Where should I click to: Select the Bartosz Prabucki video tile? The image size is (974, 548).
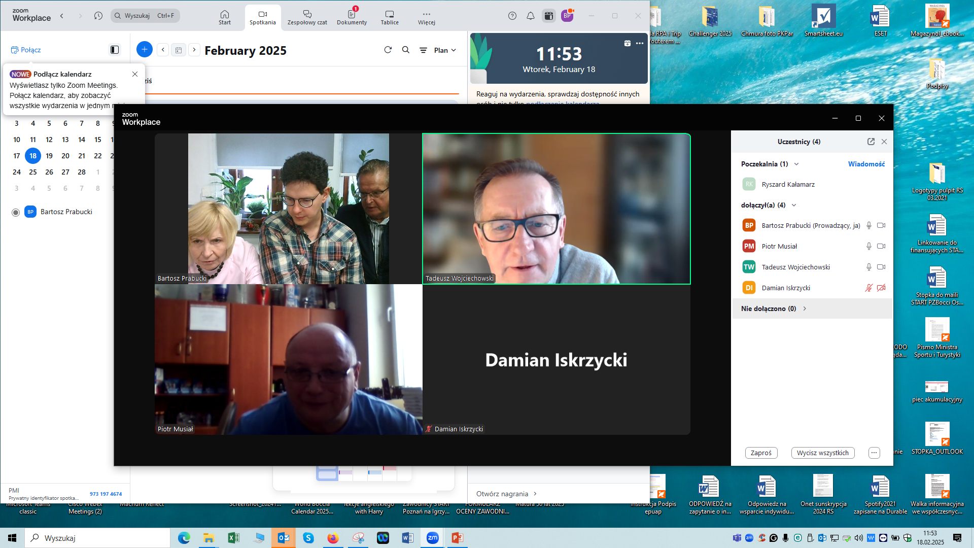288,209
